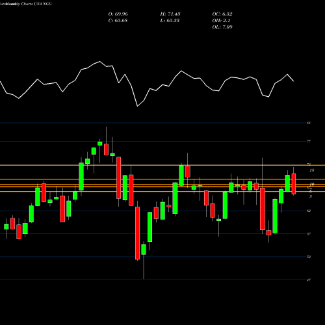Click the 'Charts USA NGG' chart title
The image size is (325, 325).
pos(36,4)
